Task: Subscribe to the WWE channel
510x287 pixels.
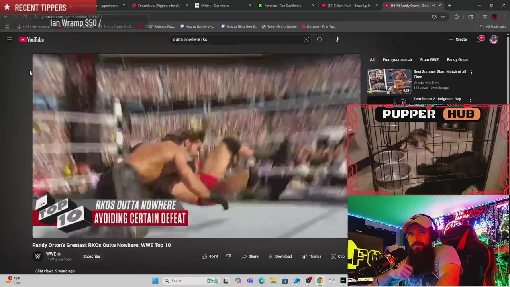Action: (92, 256)
